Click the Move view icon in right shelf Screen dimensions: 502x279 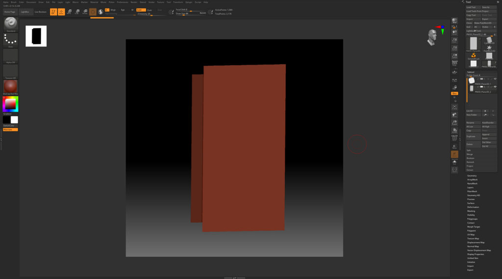tap(454, 115)
